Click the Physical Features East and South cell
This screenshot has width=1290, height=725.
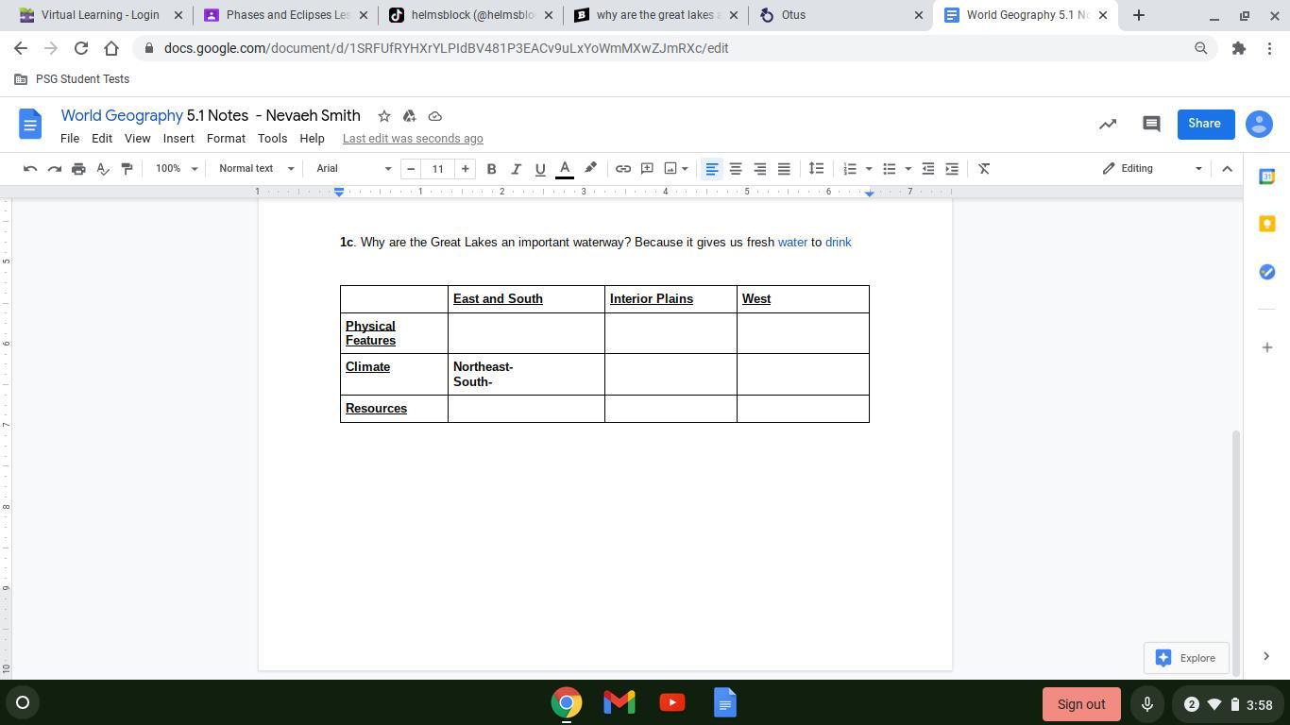click(x=526, y=333)
